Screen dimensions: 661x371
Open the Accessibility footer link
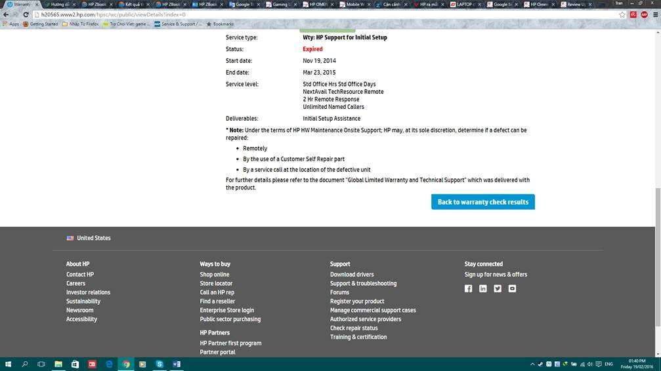tap(82, 319)
